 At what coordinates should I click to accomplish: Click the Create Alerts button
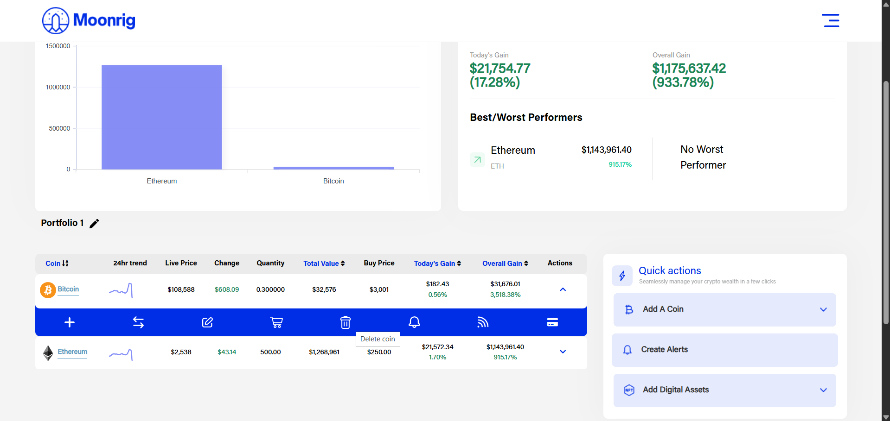point(724,350)
